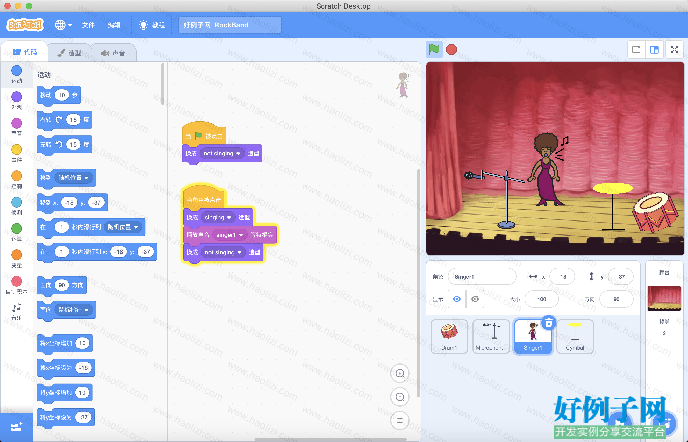This screenshot has height=442, width=688.
Task: Expand the 鼠标指针 dropdown in 面向 block
Action: (x=74, y=310)
